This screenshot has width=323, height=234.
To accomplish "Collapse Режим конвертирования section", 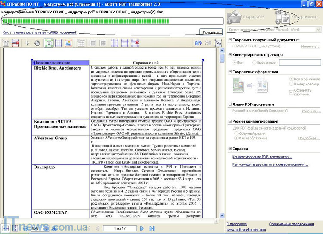I will click(230, 121).
